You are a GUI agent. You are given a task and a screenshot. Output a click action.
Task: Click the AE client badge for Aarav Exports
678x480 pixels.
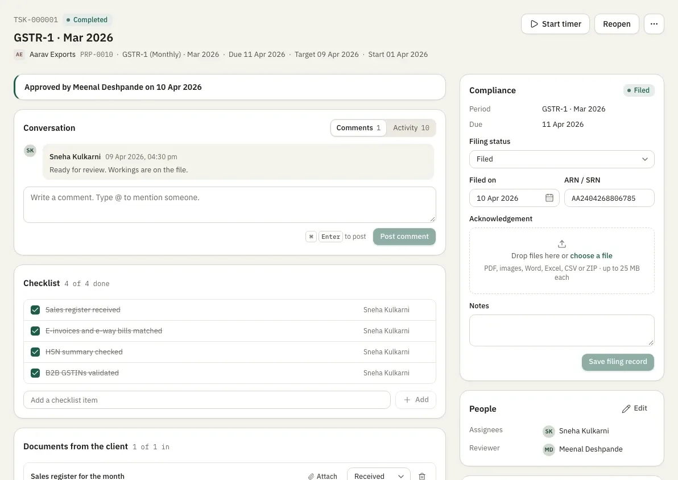(19, 55)
